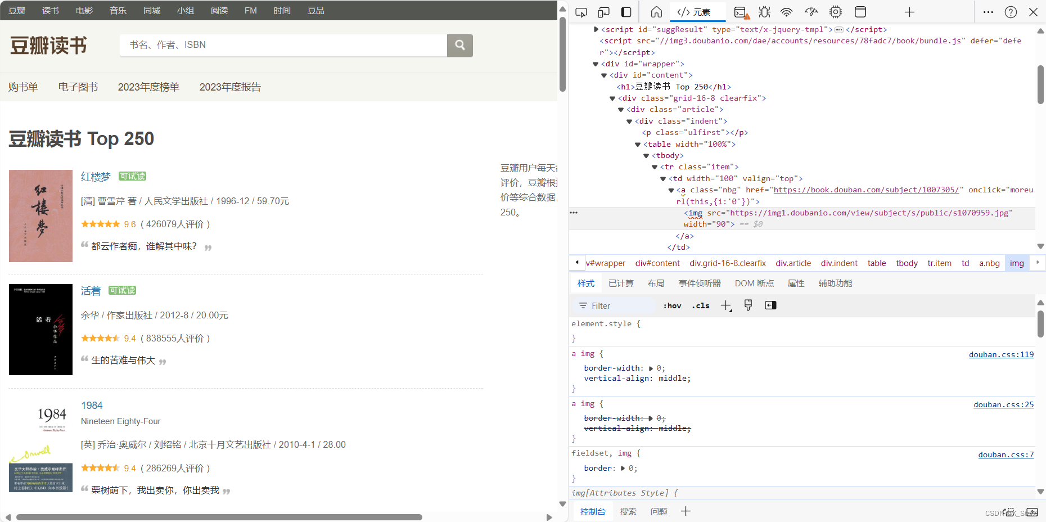
Task: Activate the inspect element picker tool
Action: 581,12
